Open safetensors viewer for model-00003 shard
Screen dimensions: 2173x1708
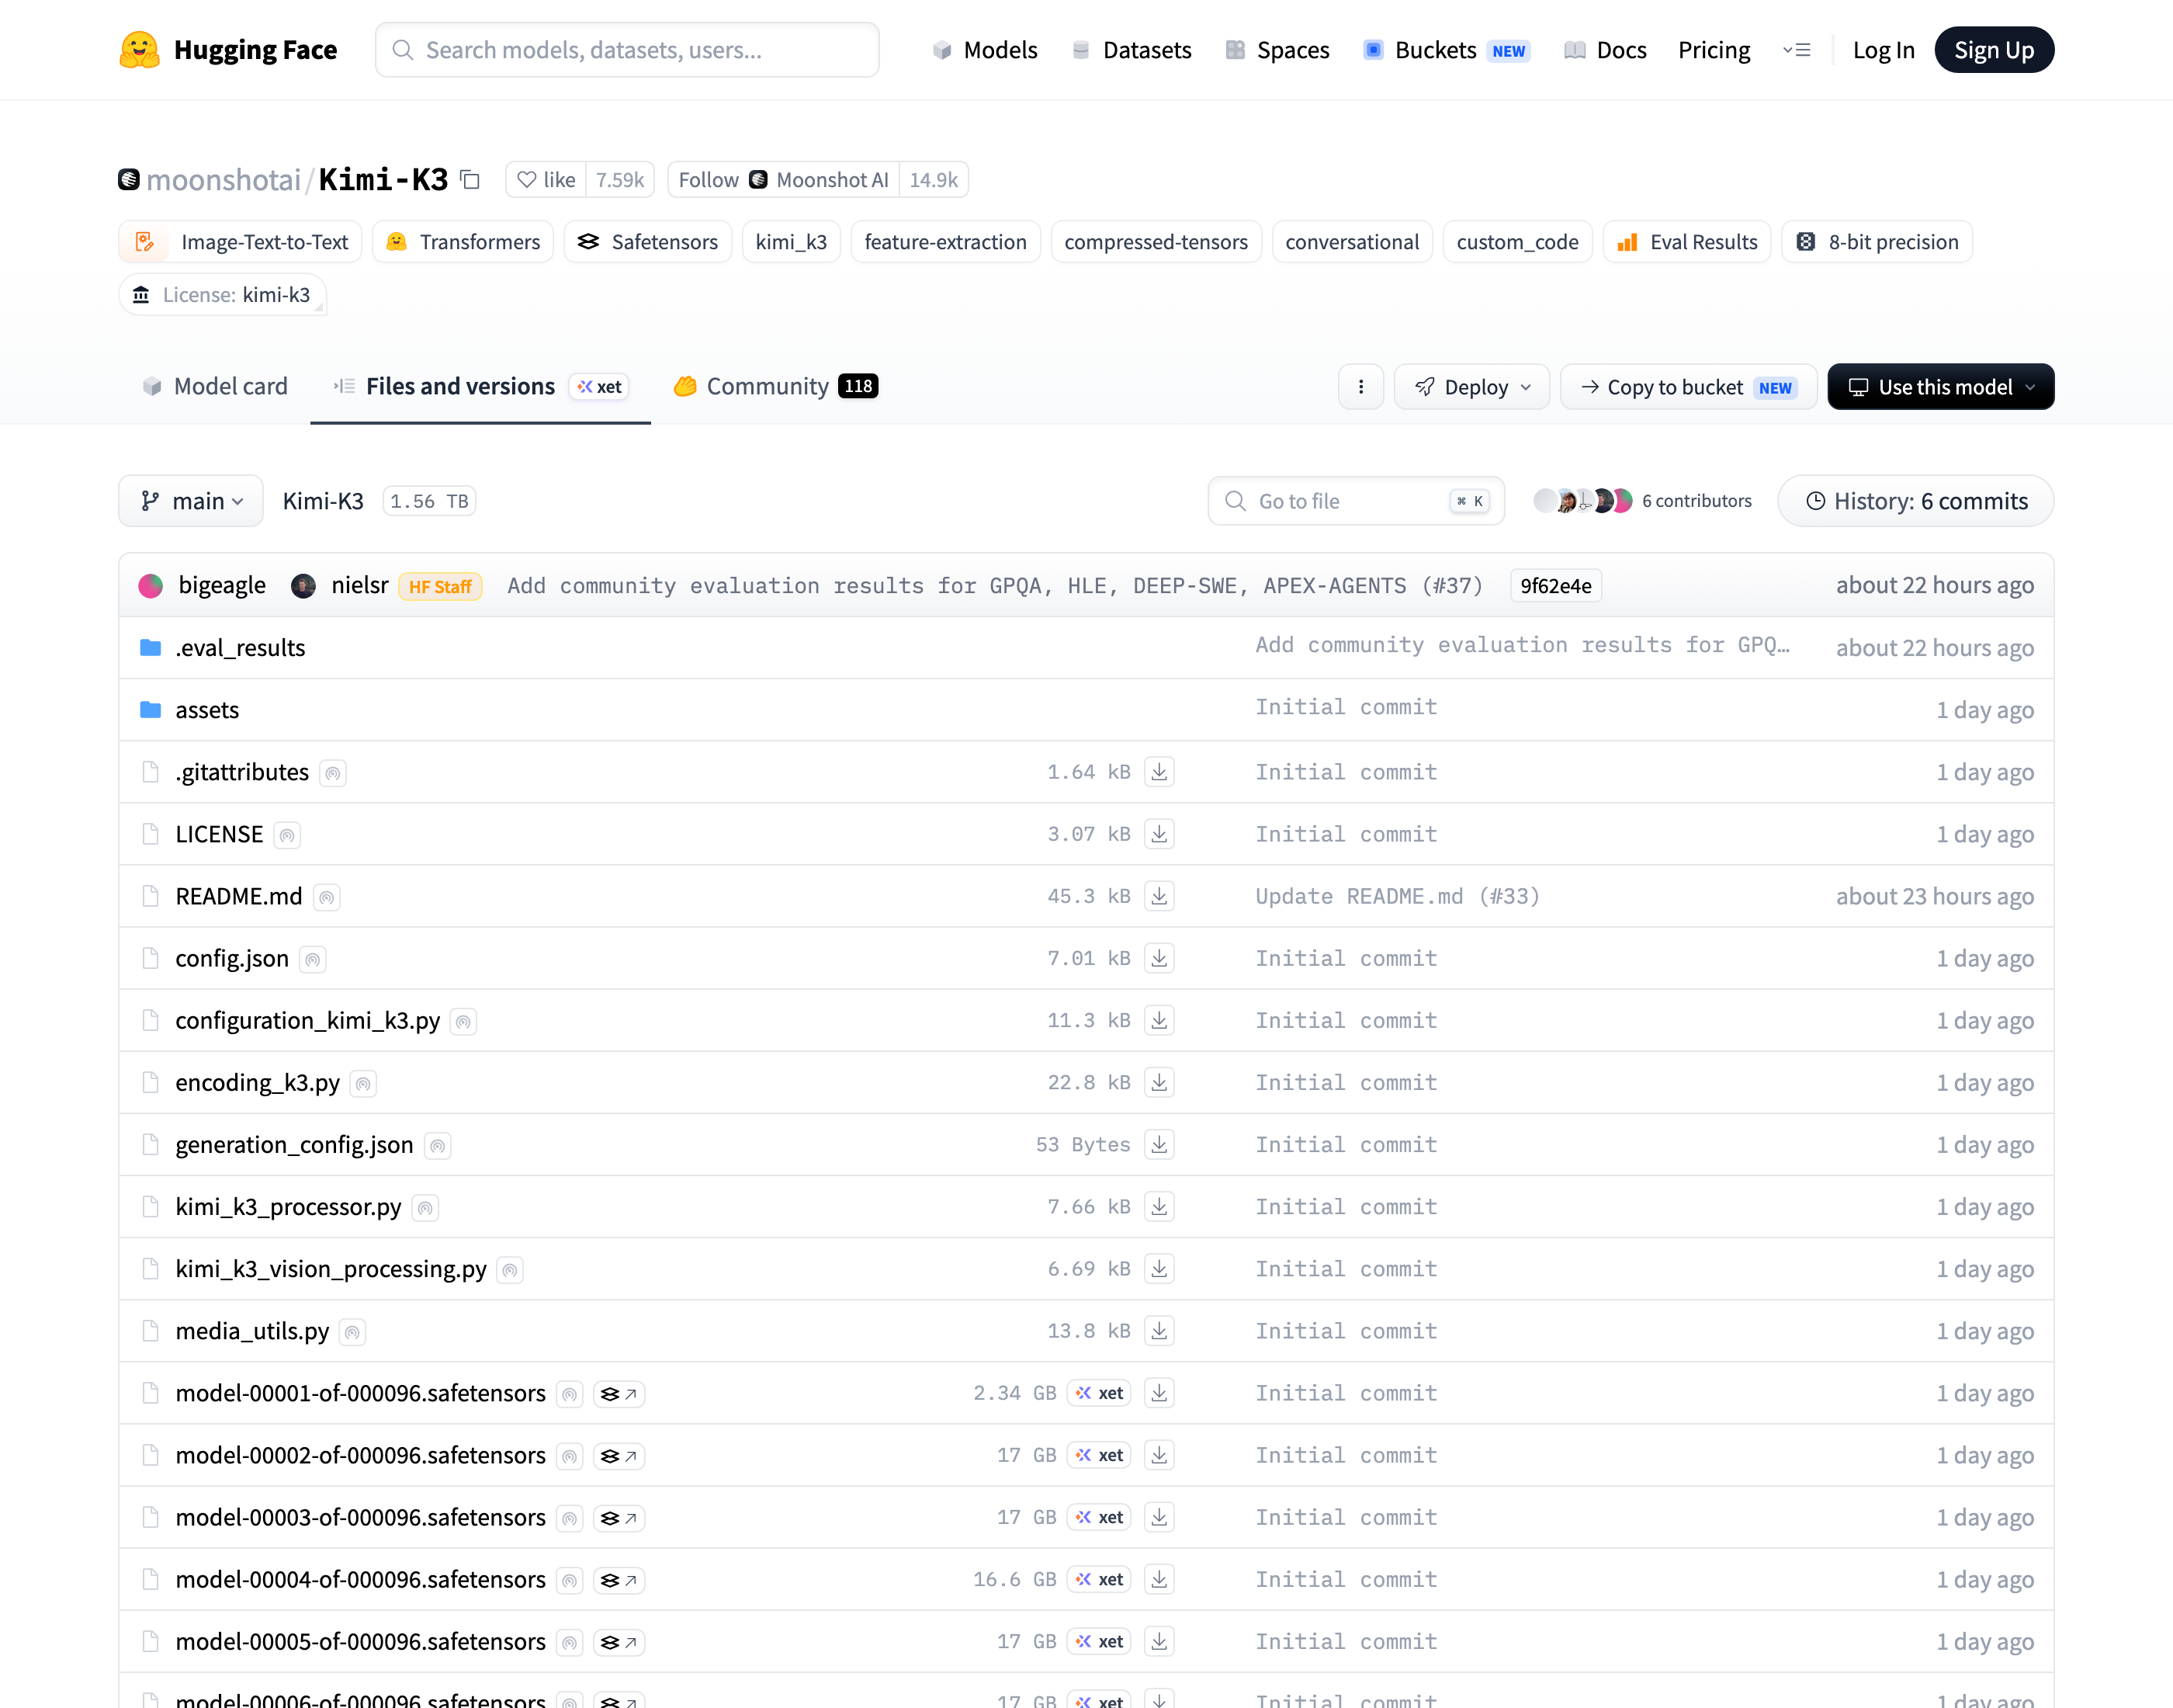tap(619, 1518)
